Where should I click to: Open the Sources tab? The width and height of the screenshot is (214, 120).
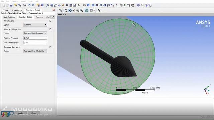click(x=39, y=17)
